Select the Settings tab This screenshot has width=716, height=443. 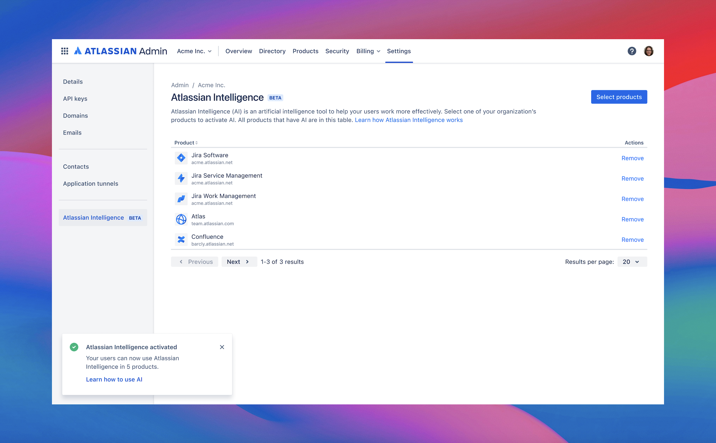pos(399,51)
